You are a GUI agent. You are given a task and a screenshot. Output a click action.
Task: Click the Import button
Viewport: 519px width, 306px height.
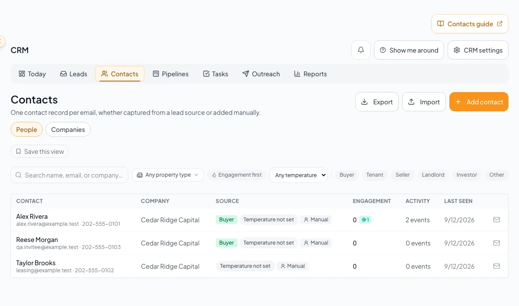tap(424, 102)
